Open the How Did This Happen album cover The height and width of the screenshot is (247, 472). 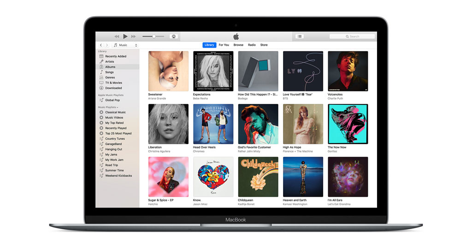pos(258,71)
